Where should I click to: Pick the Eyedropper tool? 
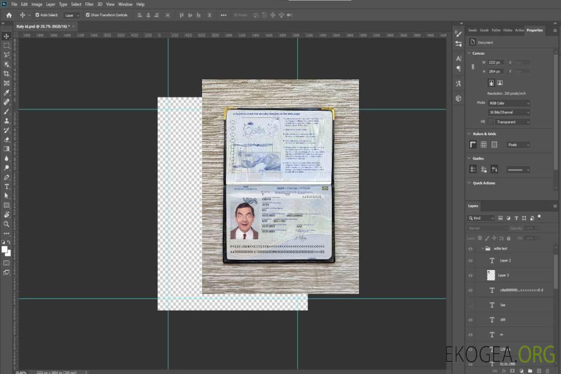click(7, 92)
